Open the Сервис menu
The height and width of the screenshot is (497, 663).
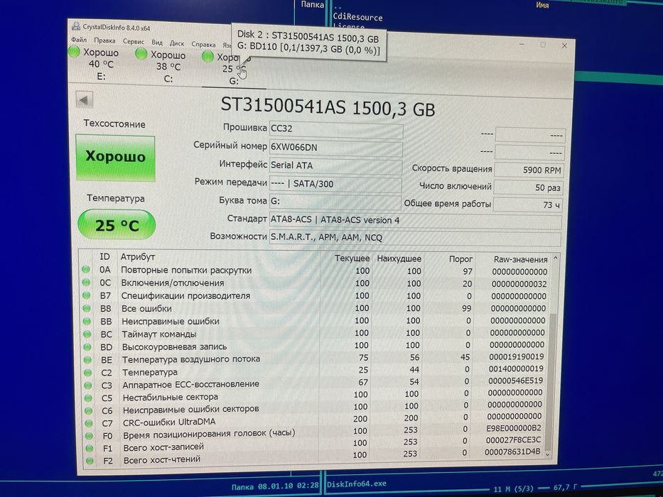click(133, 41)
